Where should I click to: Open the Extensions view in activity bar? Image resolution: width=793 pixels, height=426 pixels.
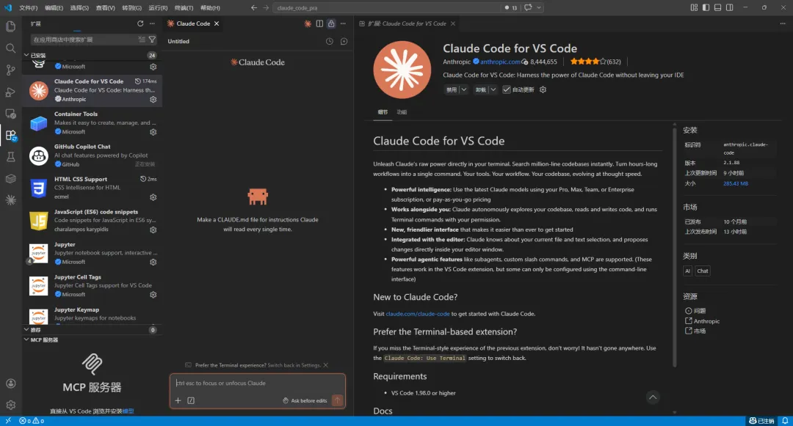[10, 135]
